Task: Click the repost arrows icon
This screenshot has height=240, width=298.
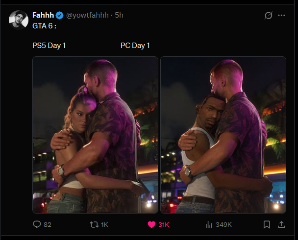Action: click(94, 225)
